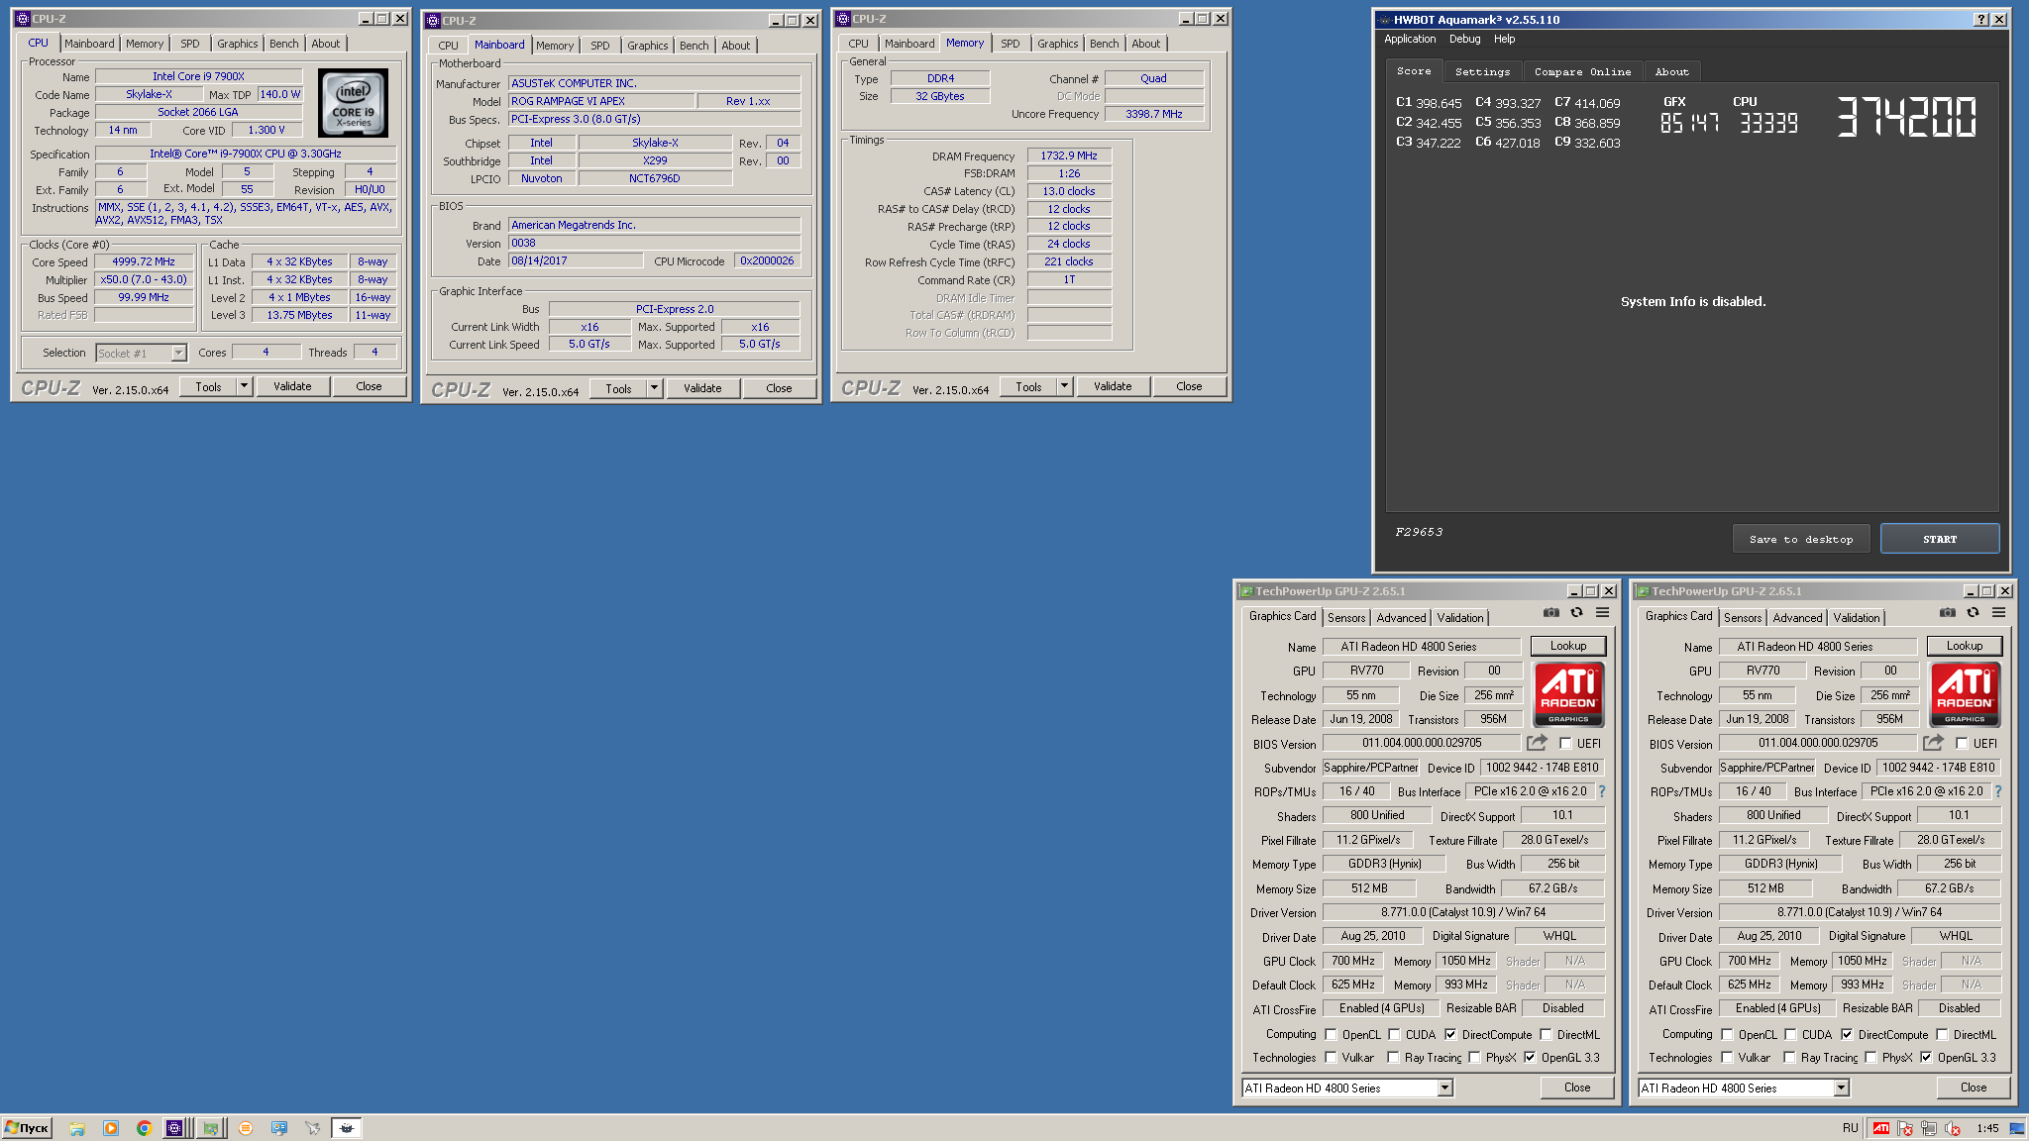Expand Tools dropdown arrow in Memory window
Image resolution: width=2029 pixels, height=1141 pixels.
coord(1064,386)
